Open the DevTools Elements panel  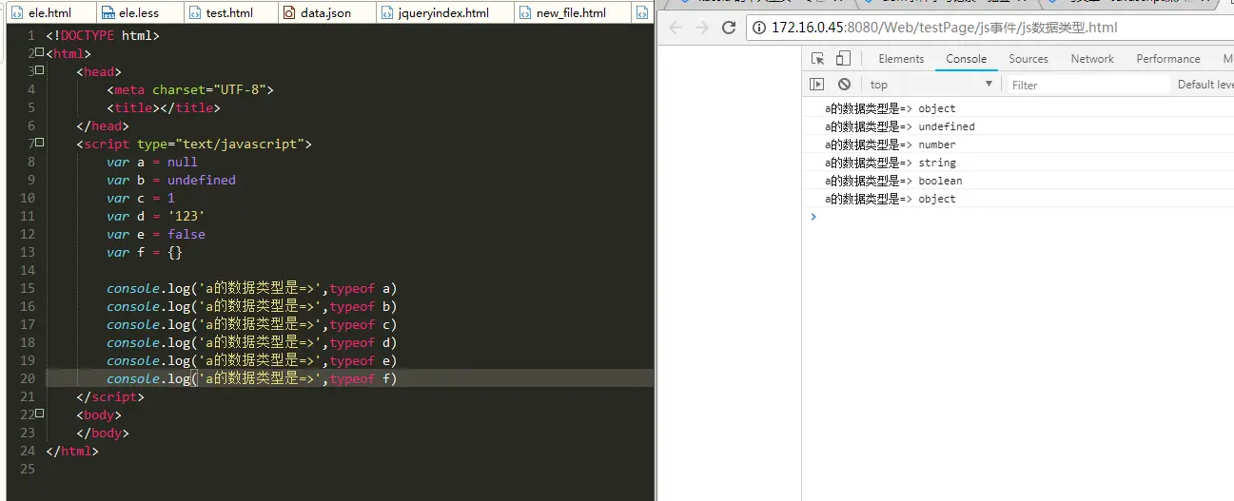pos(901,59)
